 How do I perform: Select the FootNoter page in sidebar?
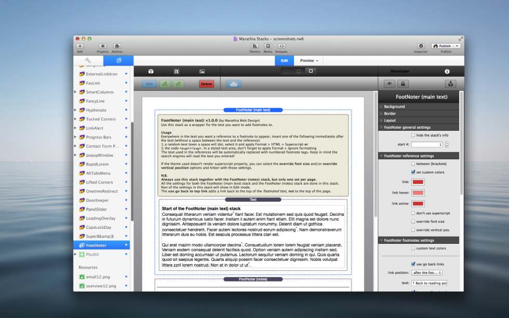[102, 245]
